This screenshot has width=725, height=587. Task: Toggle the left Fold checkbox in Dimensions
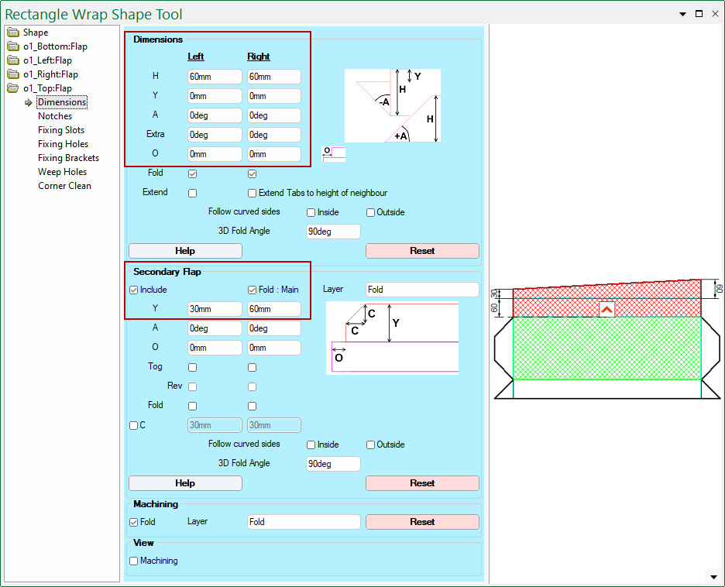192,173
